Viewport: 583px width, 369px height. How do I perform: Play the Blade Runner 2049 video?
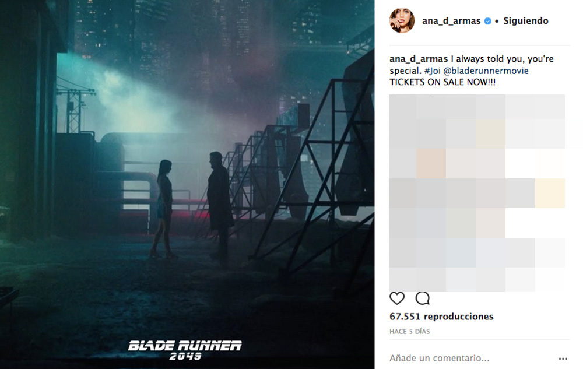click(x=187, y=184)
